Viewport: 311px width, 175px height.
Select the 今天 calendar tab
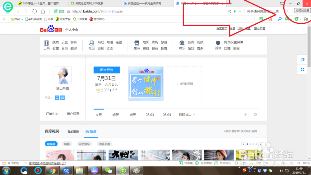point(99,115)
